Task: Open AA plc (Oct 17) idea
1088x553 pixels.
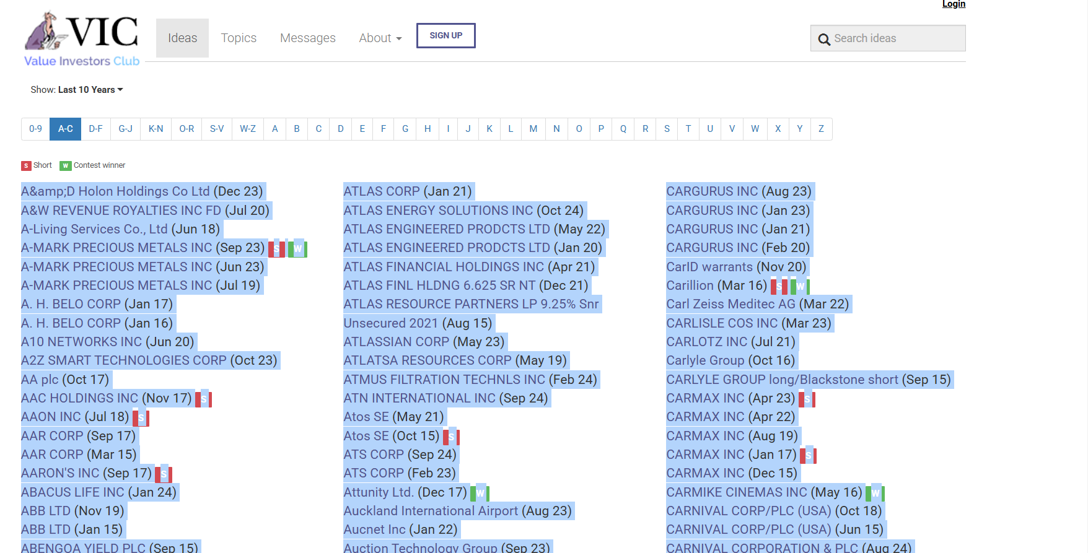Action: coord(40,380)
